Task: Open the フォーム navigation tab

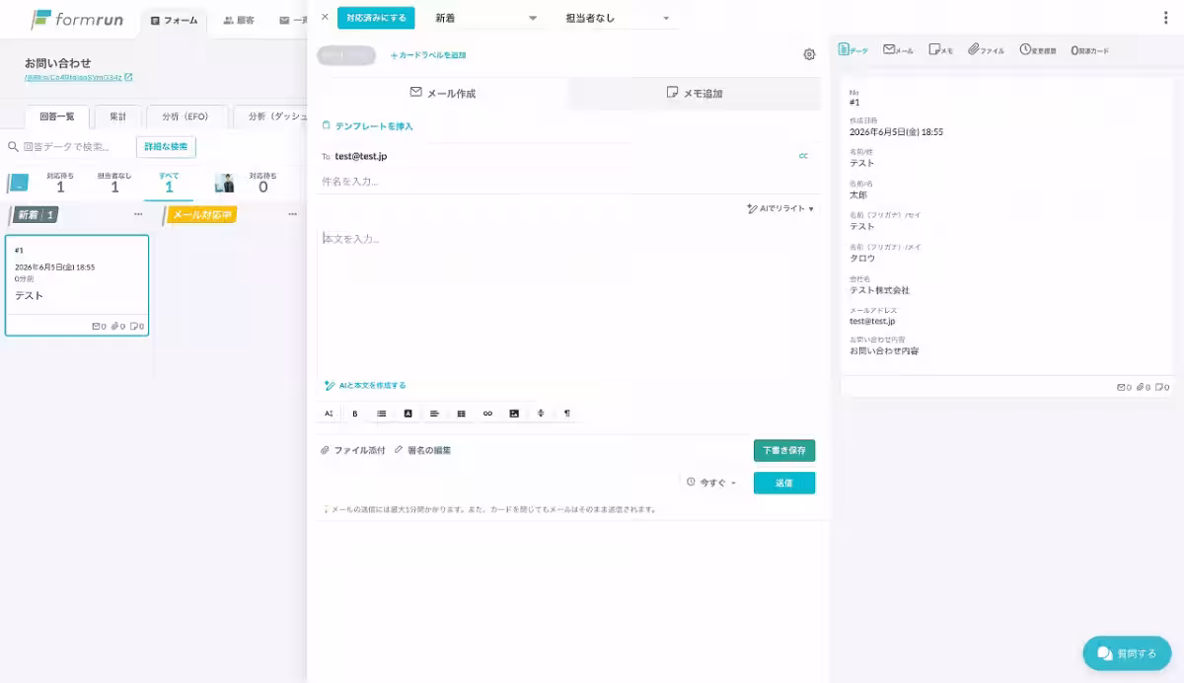Action: point(174,20)
